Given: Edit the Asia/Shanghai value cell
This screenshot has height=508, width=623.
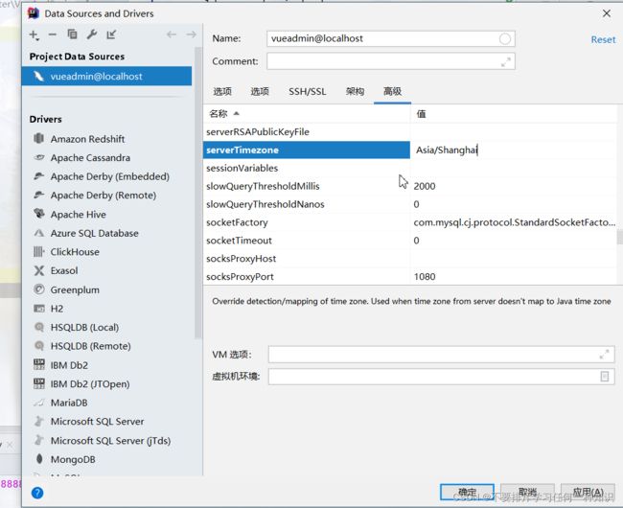Looking at the screenshot, I should [514, 150].
